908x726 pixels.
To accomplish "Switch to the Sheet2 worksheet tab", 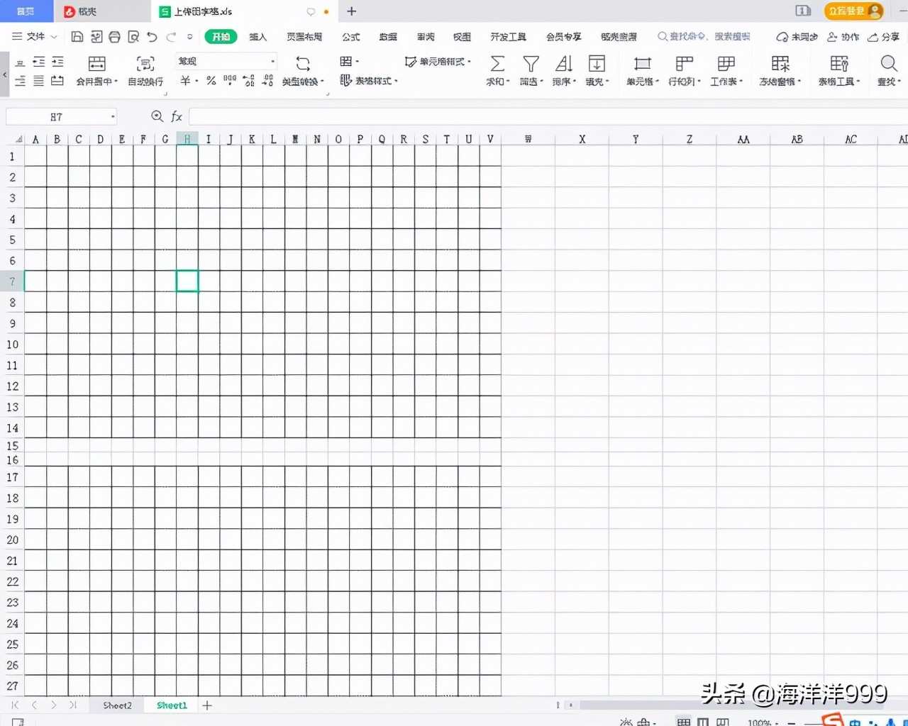I will tap(117, 705).
